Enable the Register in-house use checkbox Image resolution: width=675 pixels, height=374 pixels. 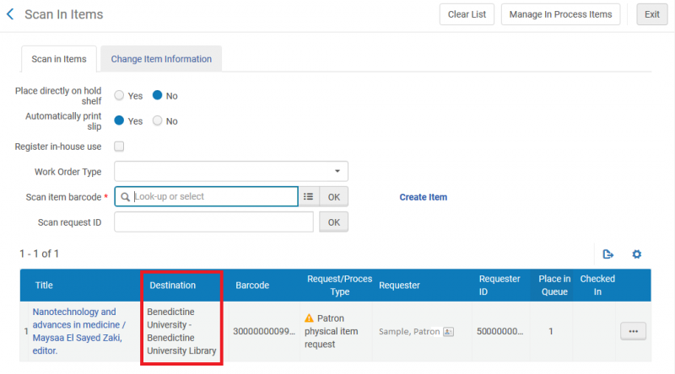[119, 147]
